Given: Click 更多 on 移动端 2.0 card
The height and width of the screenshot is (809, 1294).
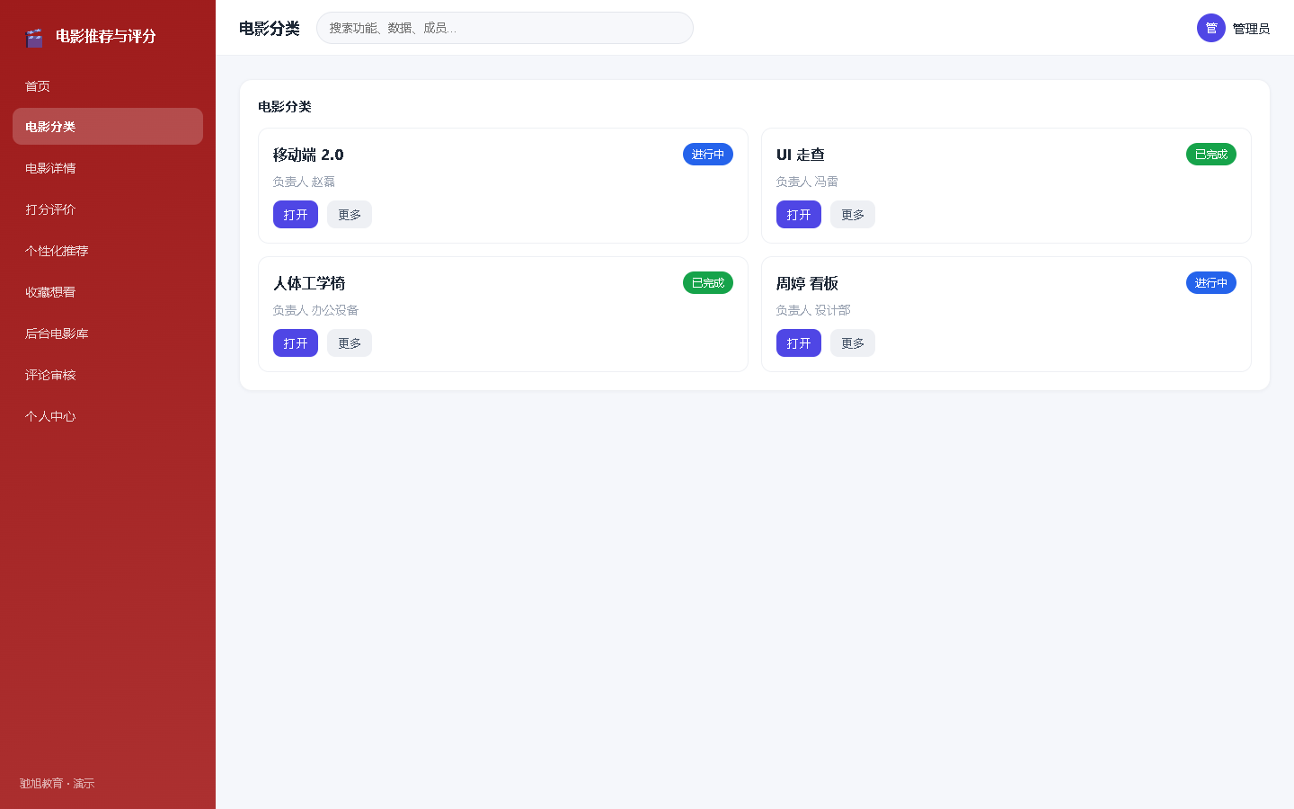Looking at the screenshot, I should 350,215.
